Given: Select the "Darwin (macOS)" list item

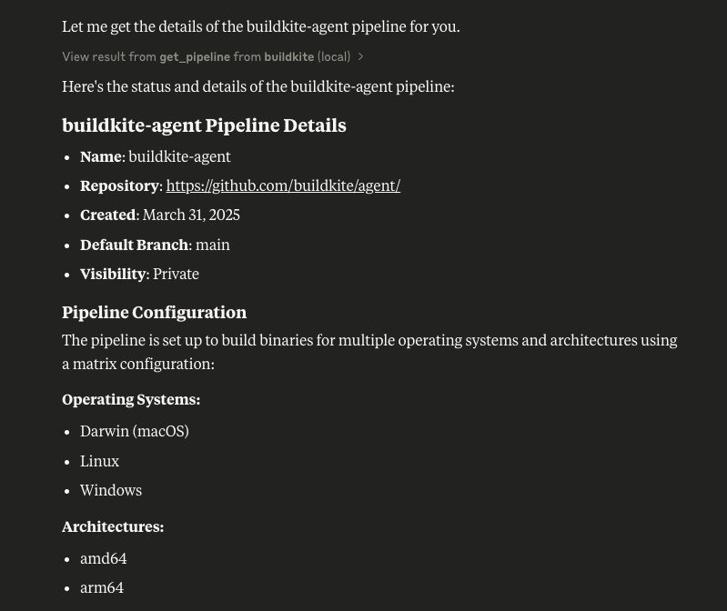Looking at the screenshot, I should click(135, 431).
